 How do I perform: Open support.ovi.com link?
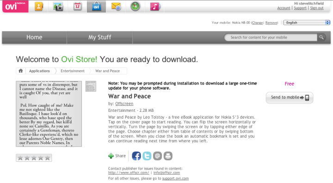click(175, 178)
